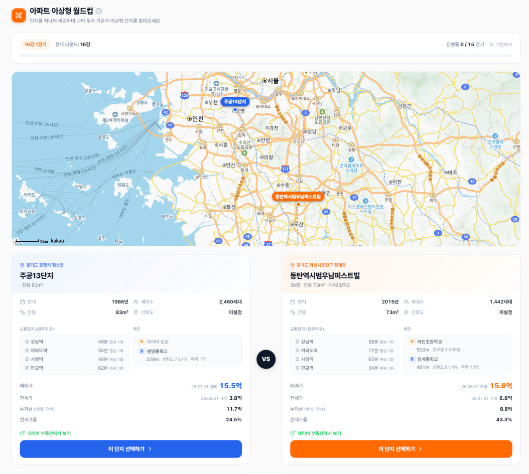Click the blue 주공13단지 map label

[235, 101]
